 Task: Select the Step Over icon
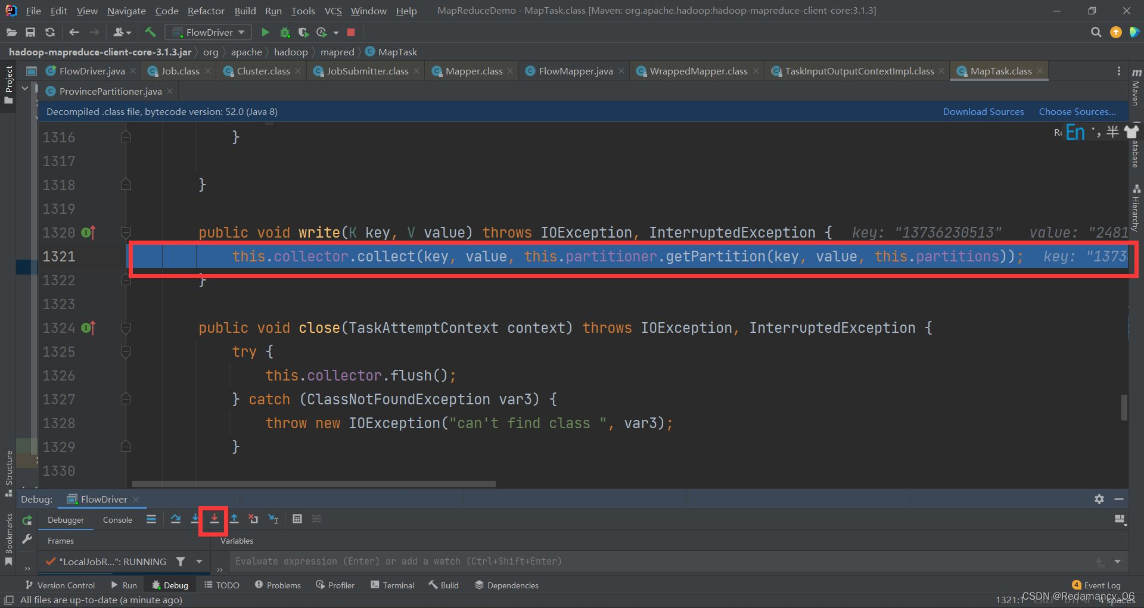[175, 519]
